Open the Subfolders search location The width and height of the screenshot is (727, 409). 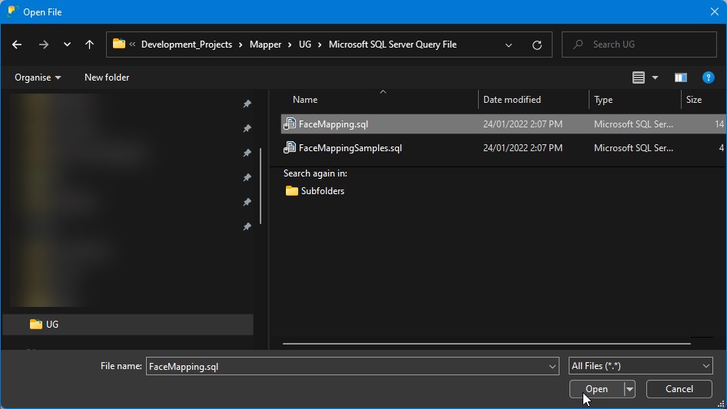[x=322, y=191]
